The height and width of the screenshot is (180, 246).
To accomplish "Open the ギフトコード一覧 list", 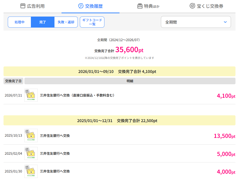I will [92, 22].
